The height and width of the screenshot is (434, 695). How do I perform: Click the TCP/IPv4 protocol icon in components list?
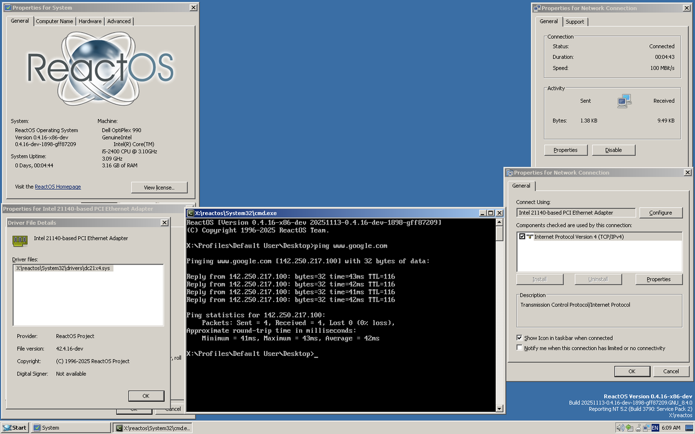[x=530, y=237]
